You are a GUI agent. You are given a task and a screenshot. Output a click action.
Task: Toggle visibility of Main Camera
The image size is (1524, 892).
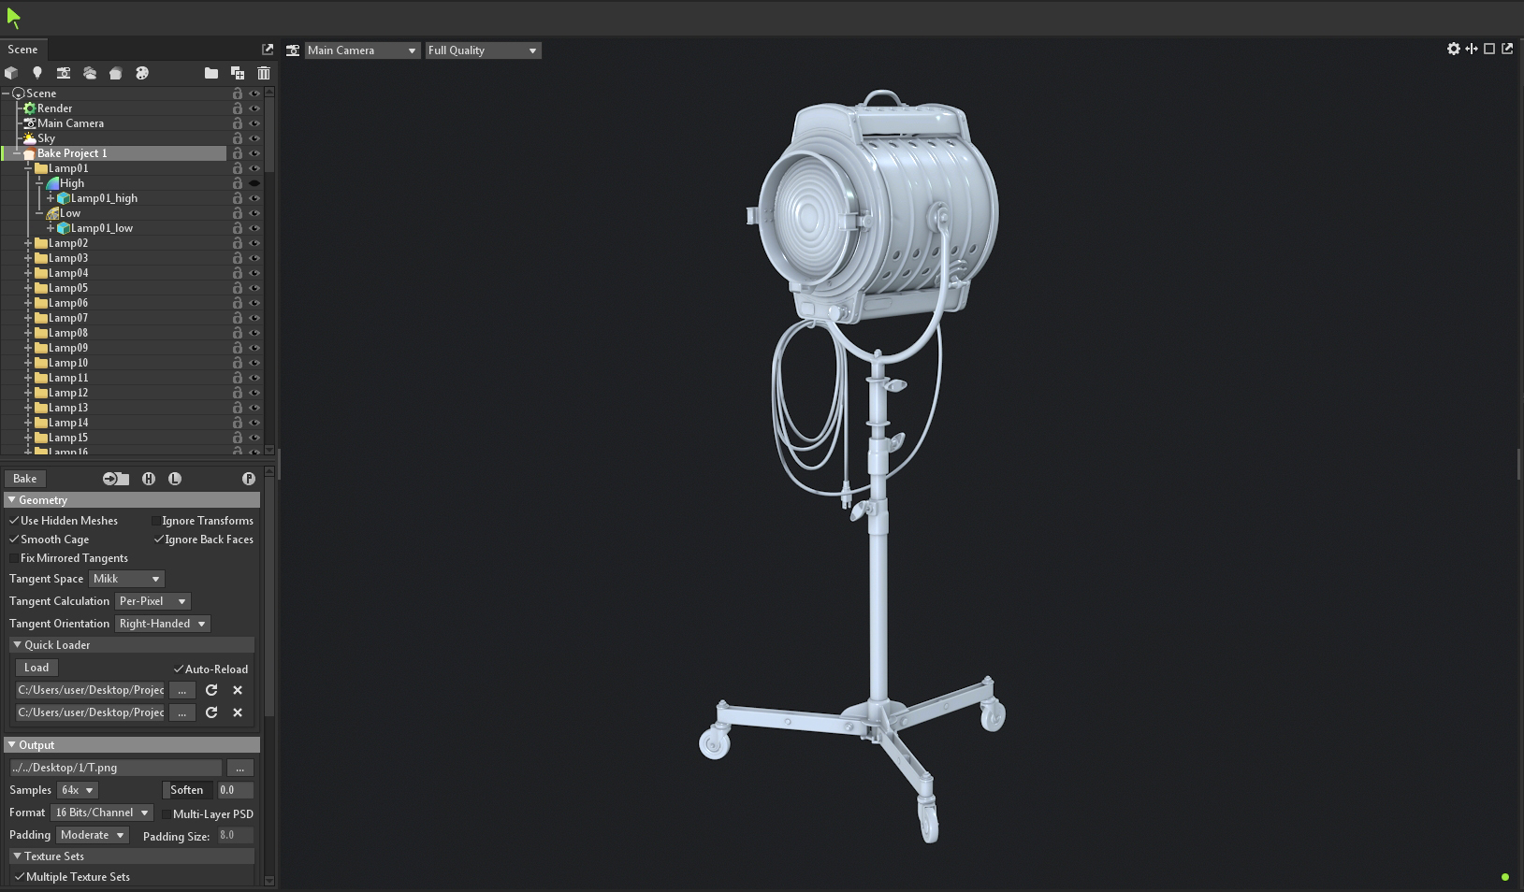point(254,123)
